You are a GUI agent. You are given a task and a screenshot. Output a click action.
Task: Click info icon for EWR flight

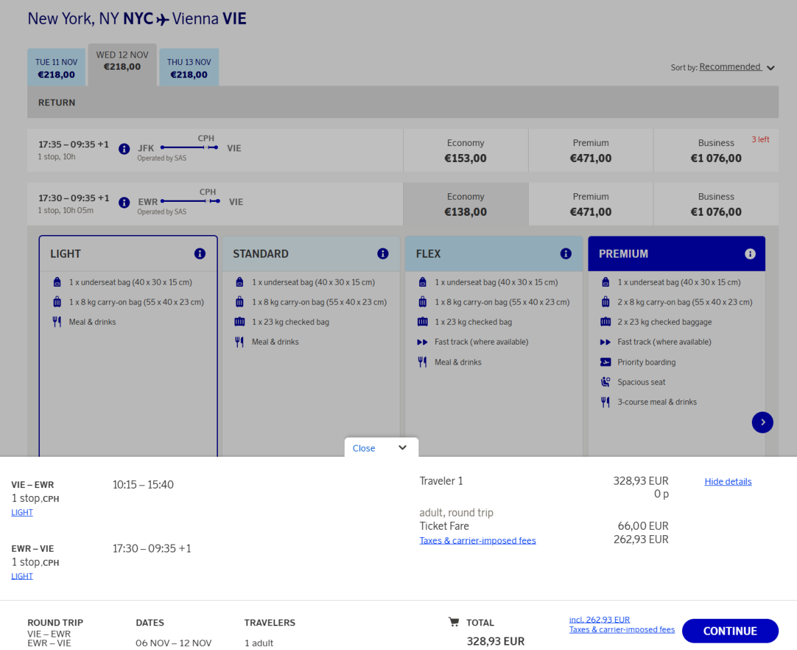click(124, 203)
